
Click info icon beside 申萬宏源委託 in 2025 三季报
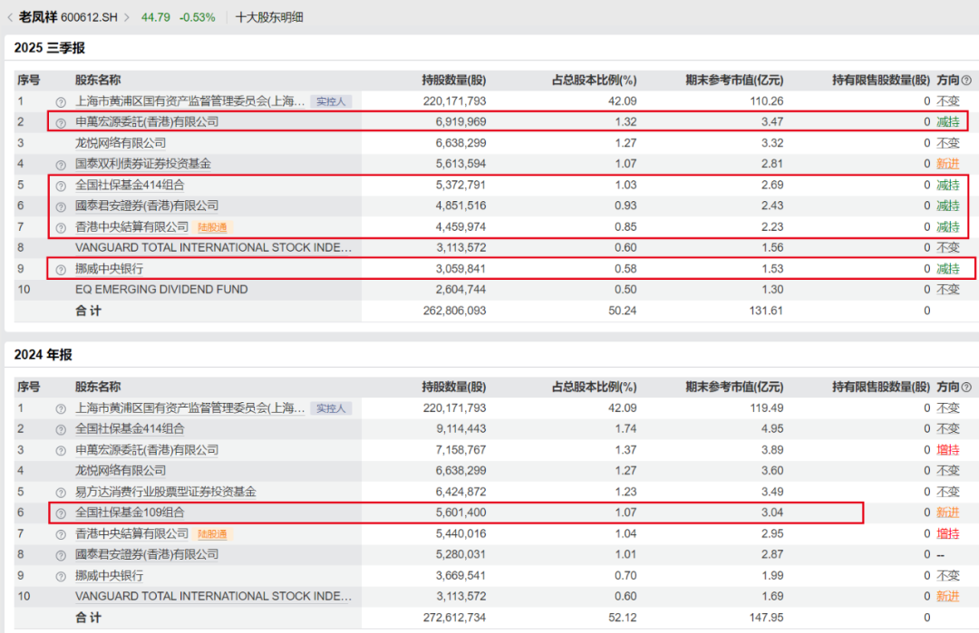(x=62, y=122)
